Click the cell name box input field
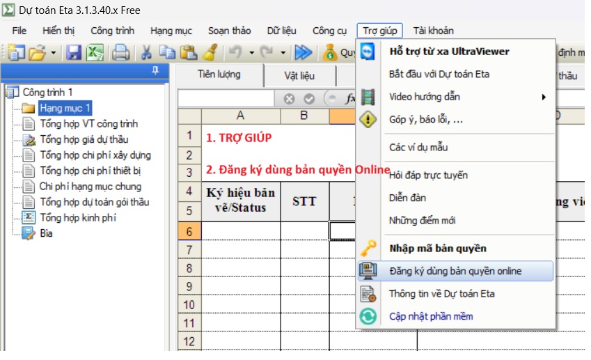 tap(226, 99)
